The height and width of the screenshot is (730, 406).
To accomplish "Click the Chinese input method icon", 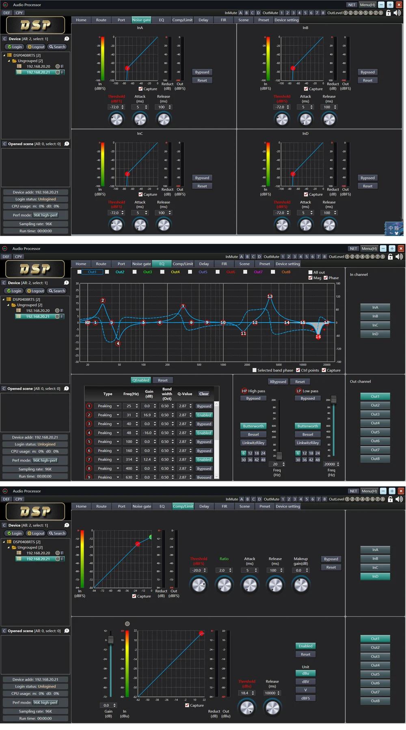I will click(x=393, y=229).
